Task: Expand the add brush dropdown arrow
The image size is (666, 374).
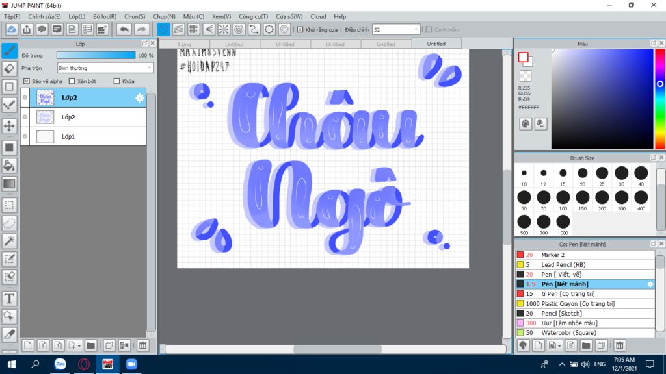Action: 559,346
